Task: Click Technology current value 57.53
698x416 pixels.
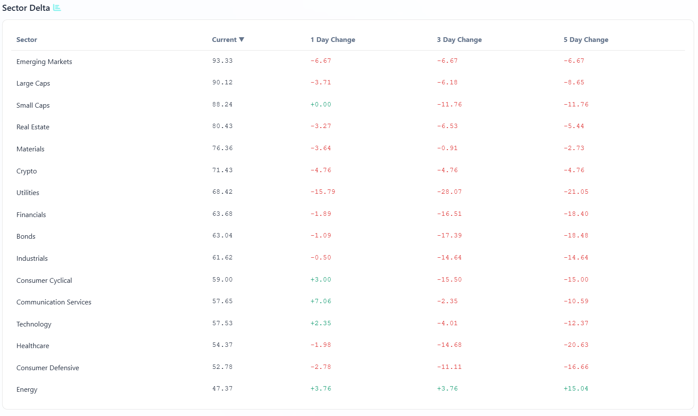Action: [x=222, y=323]
